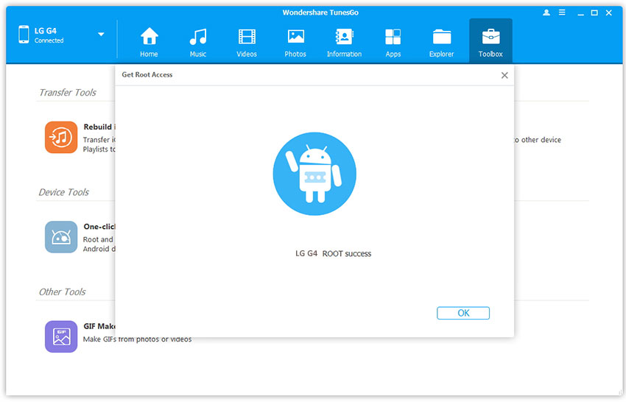Open the purple GIF Maker icon
Viewport: 626px width, 402px height.
[x=60, y=336]
